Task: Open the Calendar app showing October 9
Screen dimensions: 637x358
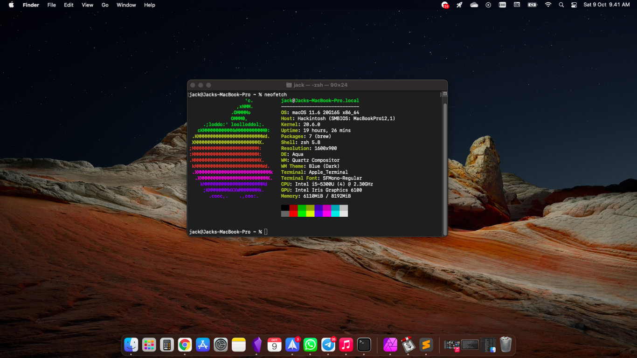Action: (x=274, y=344)
